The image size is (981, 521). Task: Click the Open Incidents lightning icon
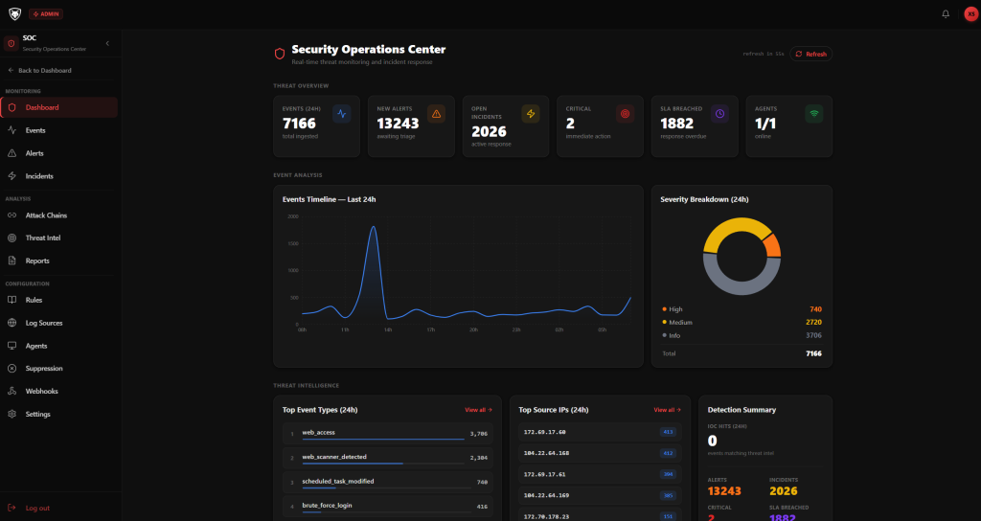(x=531, y=114)
